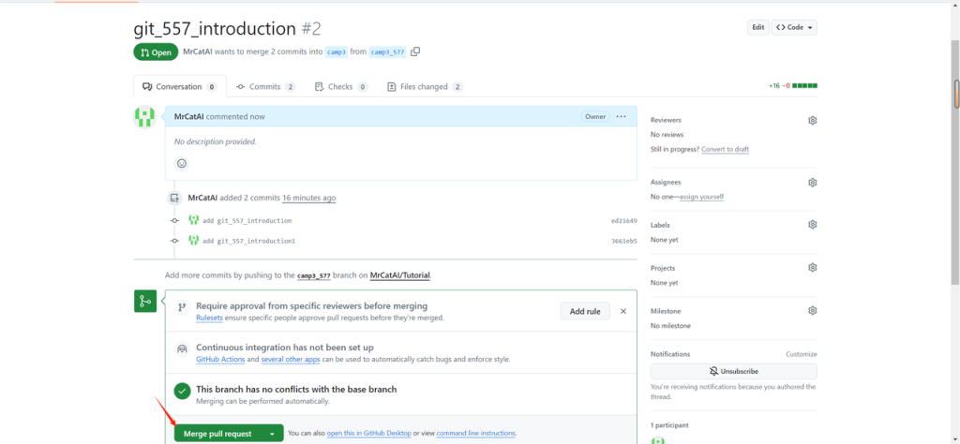Open the Projects gear settings

coord(813,268)
